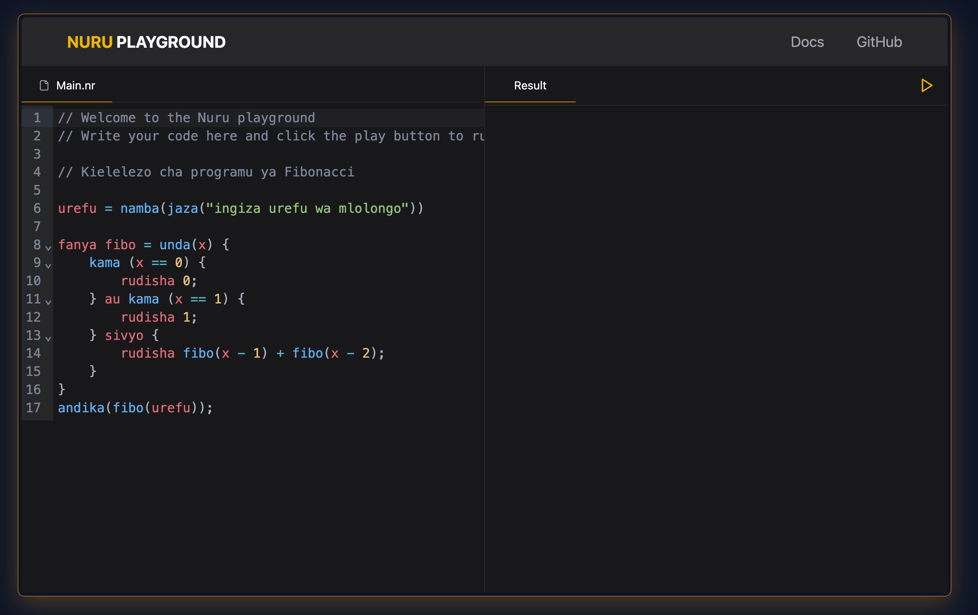Image resolution: width=978 pixels, height=615 pixels.
Task: Click the keyword "au" on line 11
Action: click(x=113, y=299)
